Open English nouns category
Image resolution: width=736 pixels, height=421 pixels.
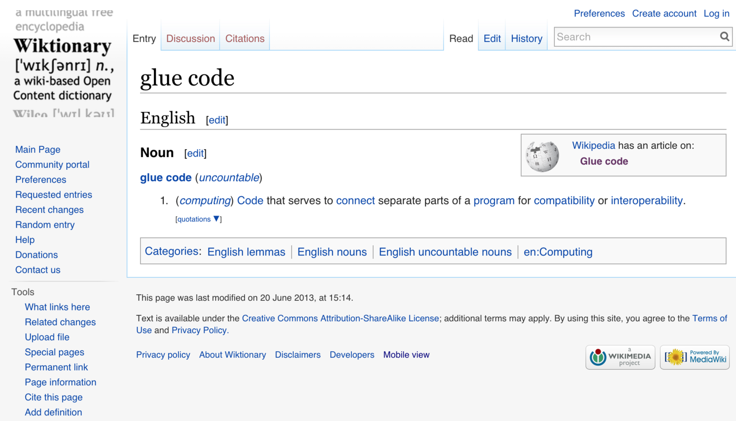pos(332,252)
